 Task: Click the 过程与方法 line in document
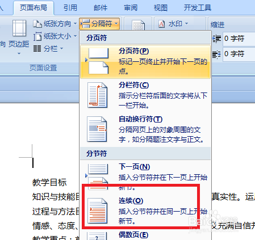coord(56,211)
